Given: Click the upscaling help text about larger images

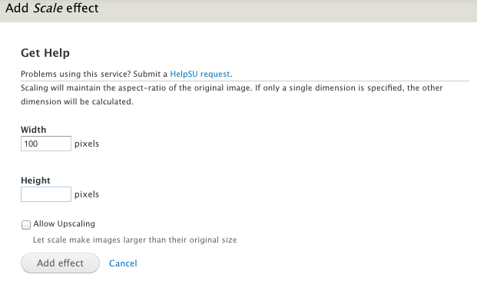Looking at the screenshot, I should coord(134,240).
